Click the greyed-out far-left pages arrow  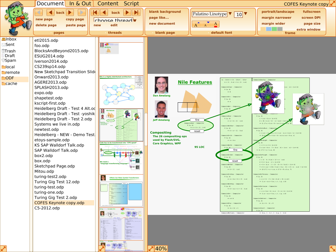[x=39, y=12]
